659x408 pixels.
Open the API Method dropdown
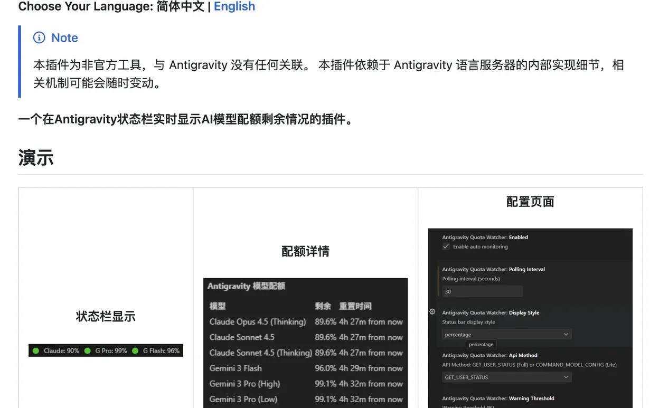point(506,377)
